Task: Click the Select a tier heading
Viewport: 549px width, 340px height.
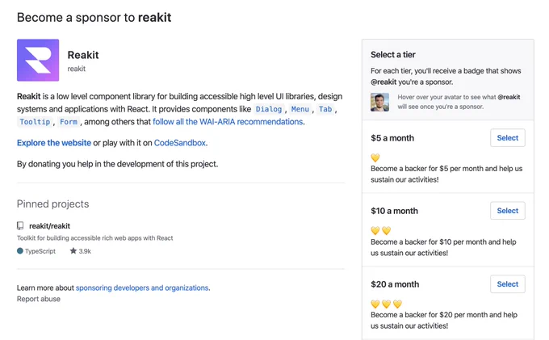Action: (393, 55)
